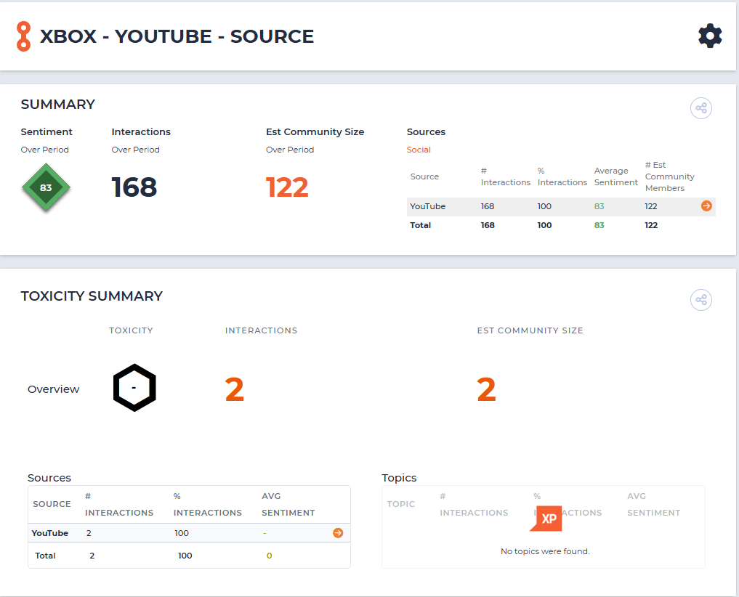Sort by AVG SENTIMENT in toxicity Sources
The width and height of the screenshot is (739, 597).
(288, 504)
